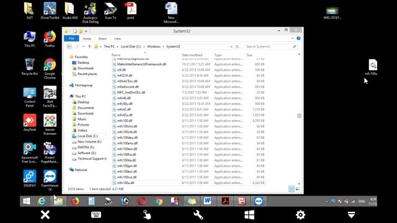
Task: Sort files by Size column header
Action: [249, 55]
